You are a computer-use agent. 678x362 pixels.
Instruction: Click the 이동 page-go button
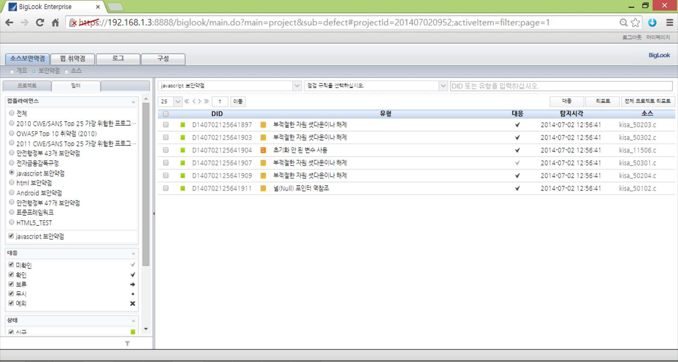click(x=238, y=101)
